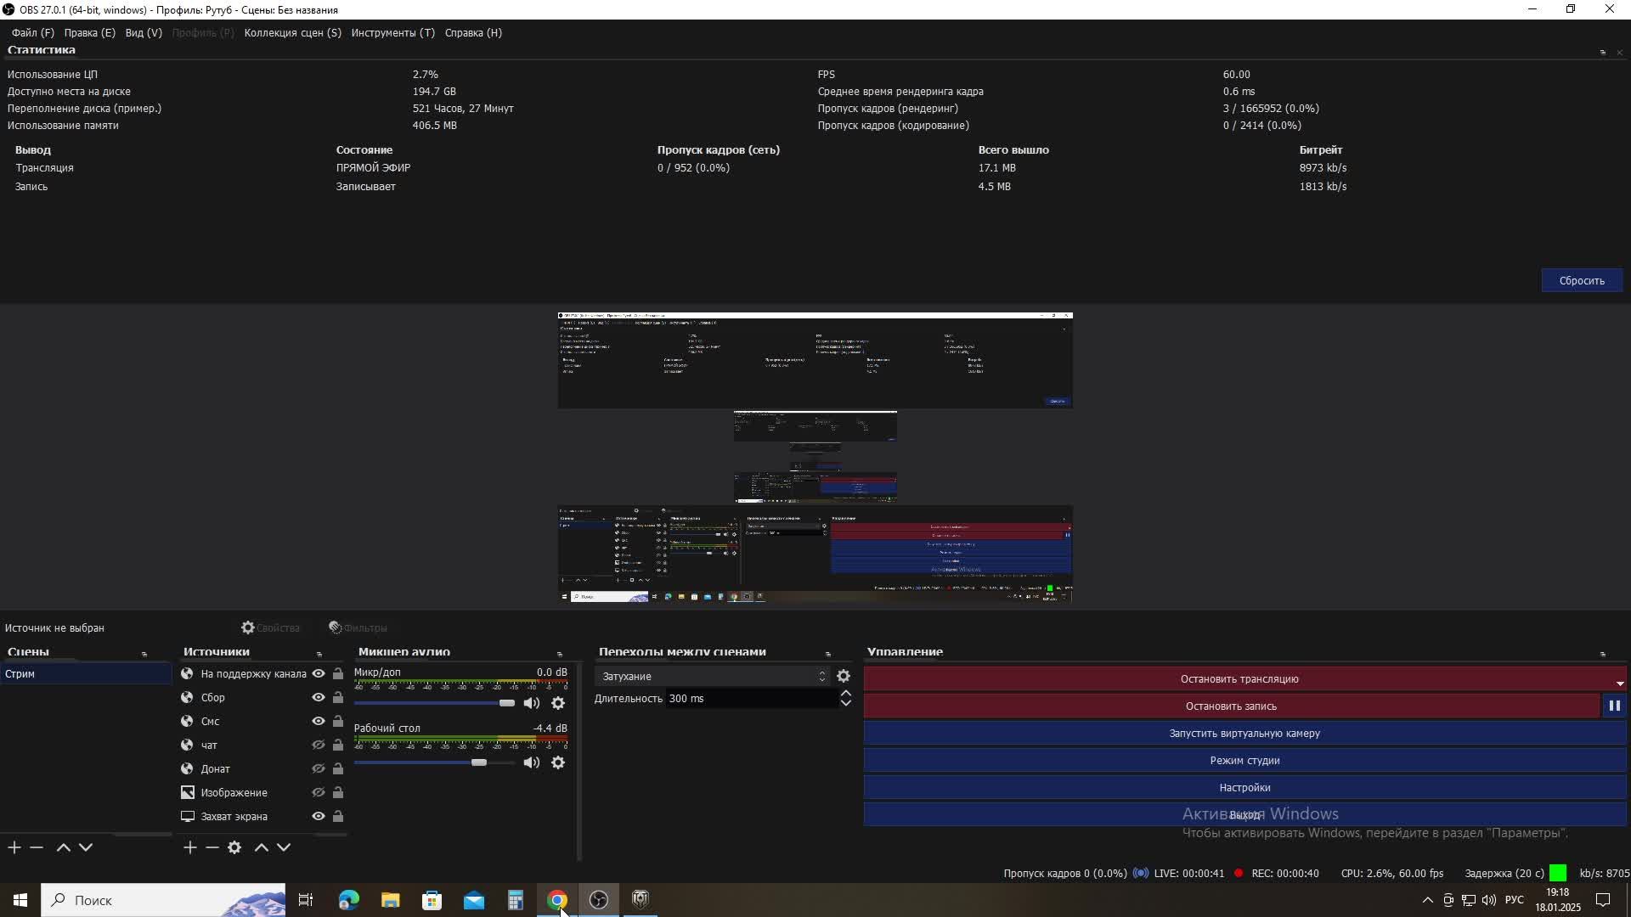Open Настройки button in controls
This screenshot has width=1631, height=917.
click(x=1244, y=787)
